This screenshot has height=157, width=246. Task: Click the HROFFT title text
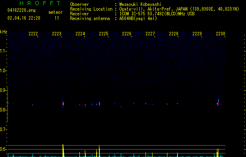point(40,3)
